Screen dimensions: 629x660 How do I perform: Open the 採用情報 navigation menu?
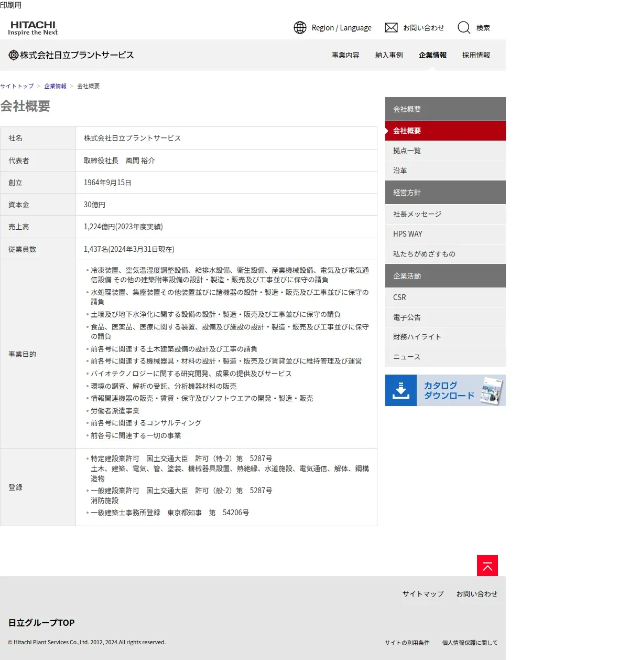click(476, 55)
